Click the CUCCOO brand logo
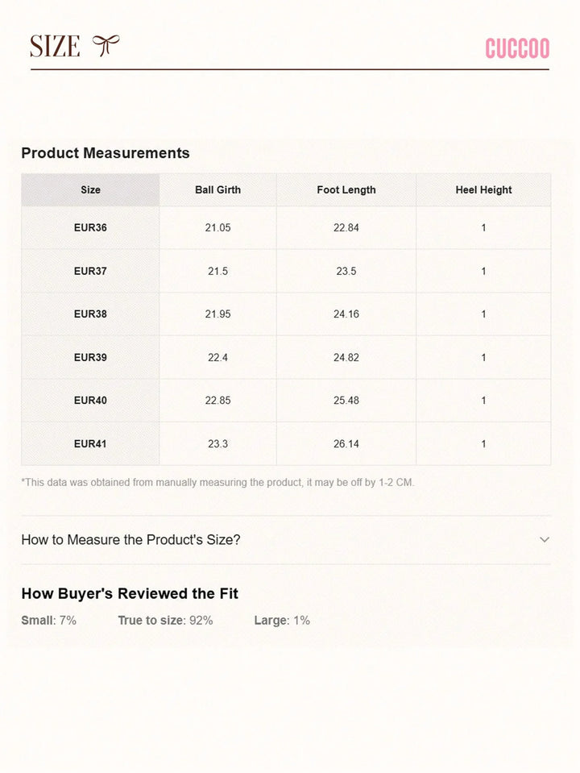 click(x=517, y=49)
